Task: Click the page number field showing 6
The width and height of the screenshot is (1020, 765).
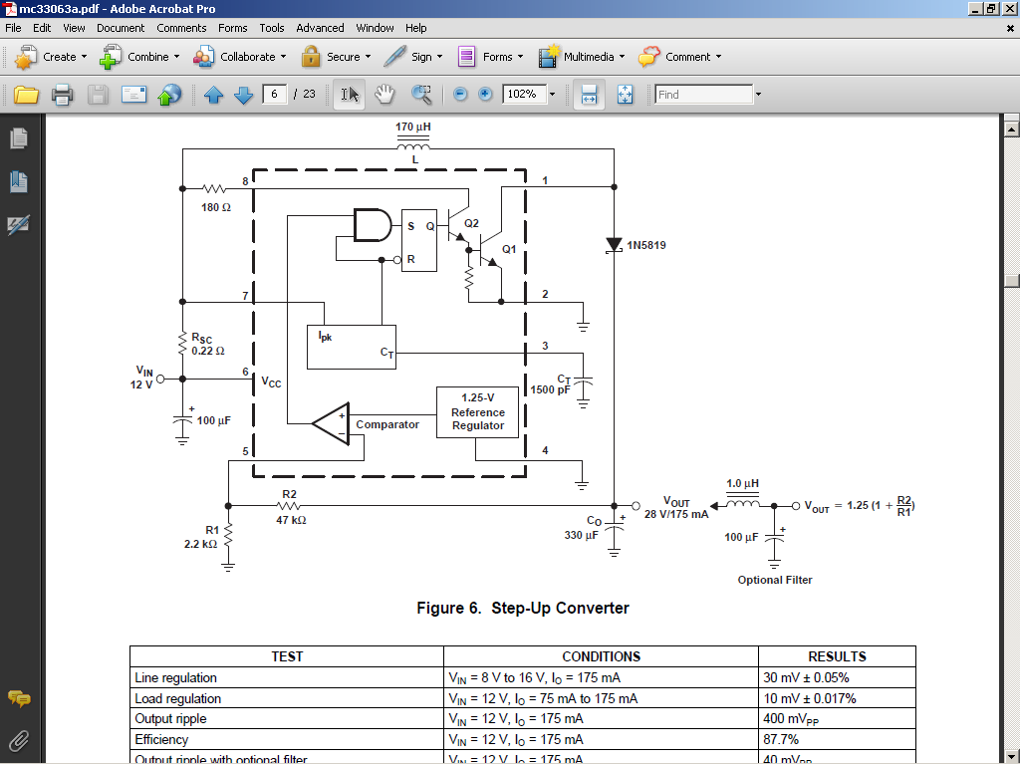Action: [x=275, y=95]
